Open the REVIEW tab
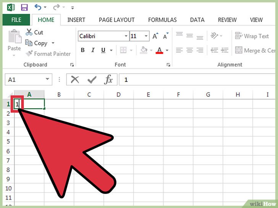 [227, 20]
